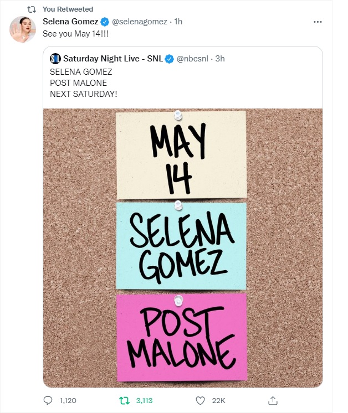The height and width of the screenshot is (413, 348).
Task: Click the 3,113 retweet count
Action: click(145, 400)
